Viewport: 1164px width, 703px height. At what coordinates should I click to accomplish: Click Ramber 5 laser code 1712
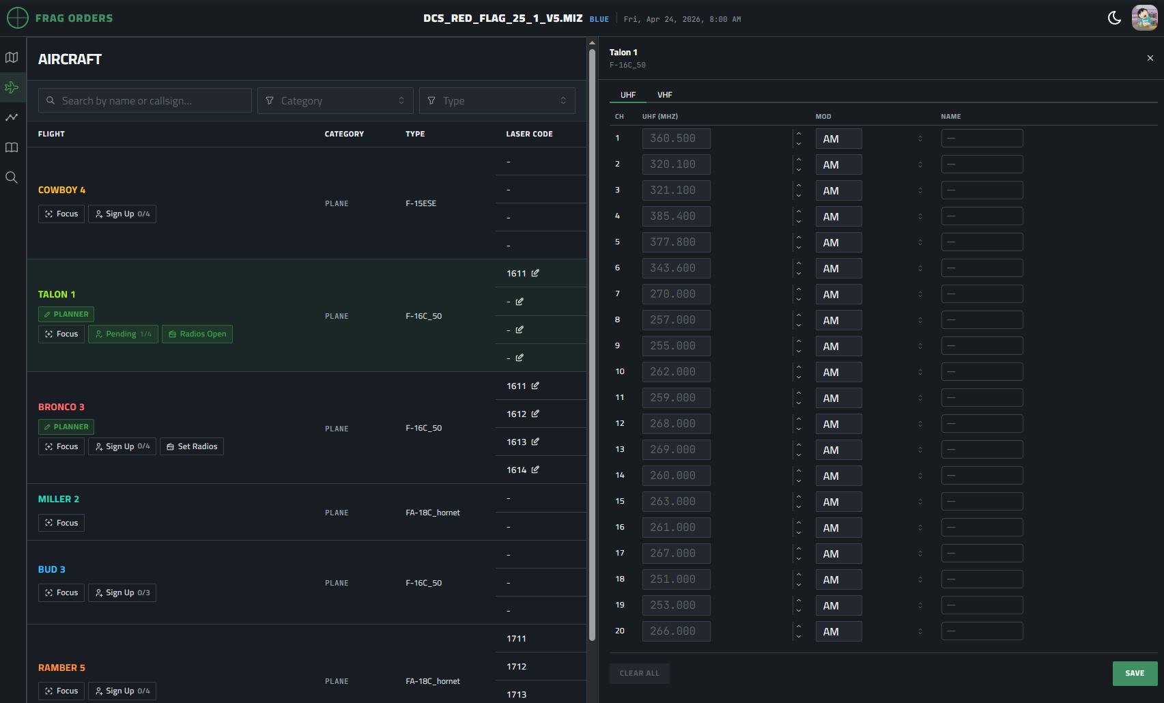(x=516, y=667)
